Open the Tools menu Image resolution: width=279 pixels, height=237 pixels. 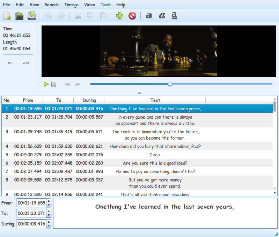(105, 5)
